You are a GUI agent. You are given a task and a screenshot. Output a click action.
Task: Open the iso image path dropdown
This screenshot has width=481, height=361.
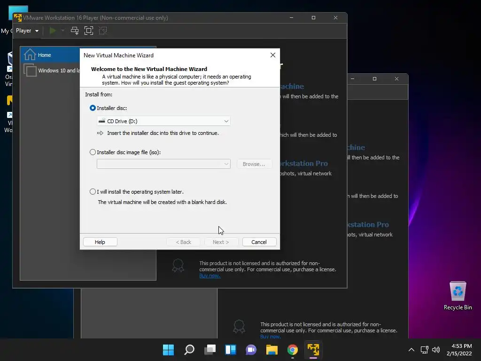click(x=163, y=164)
